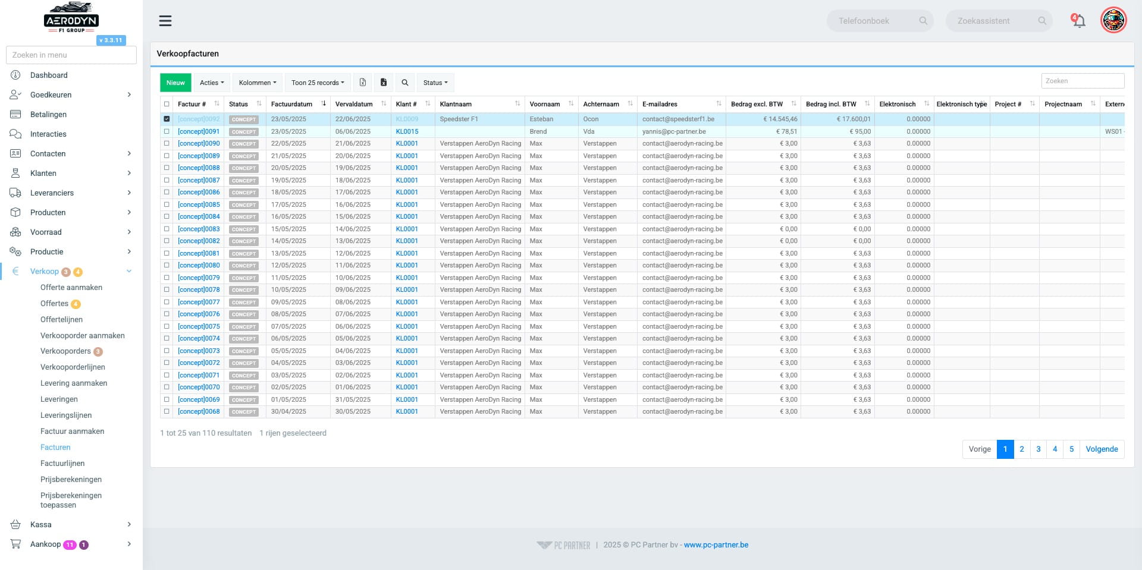Click the Verkoop euro icon
This screenshot has width=1142, height=570.
click(x=16, y=271)
